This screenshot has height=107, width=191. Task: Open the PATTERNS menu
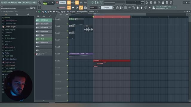coord(14,3)
